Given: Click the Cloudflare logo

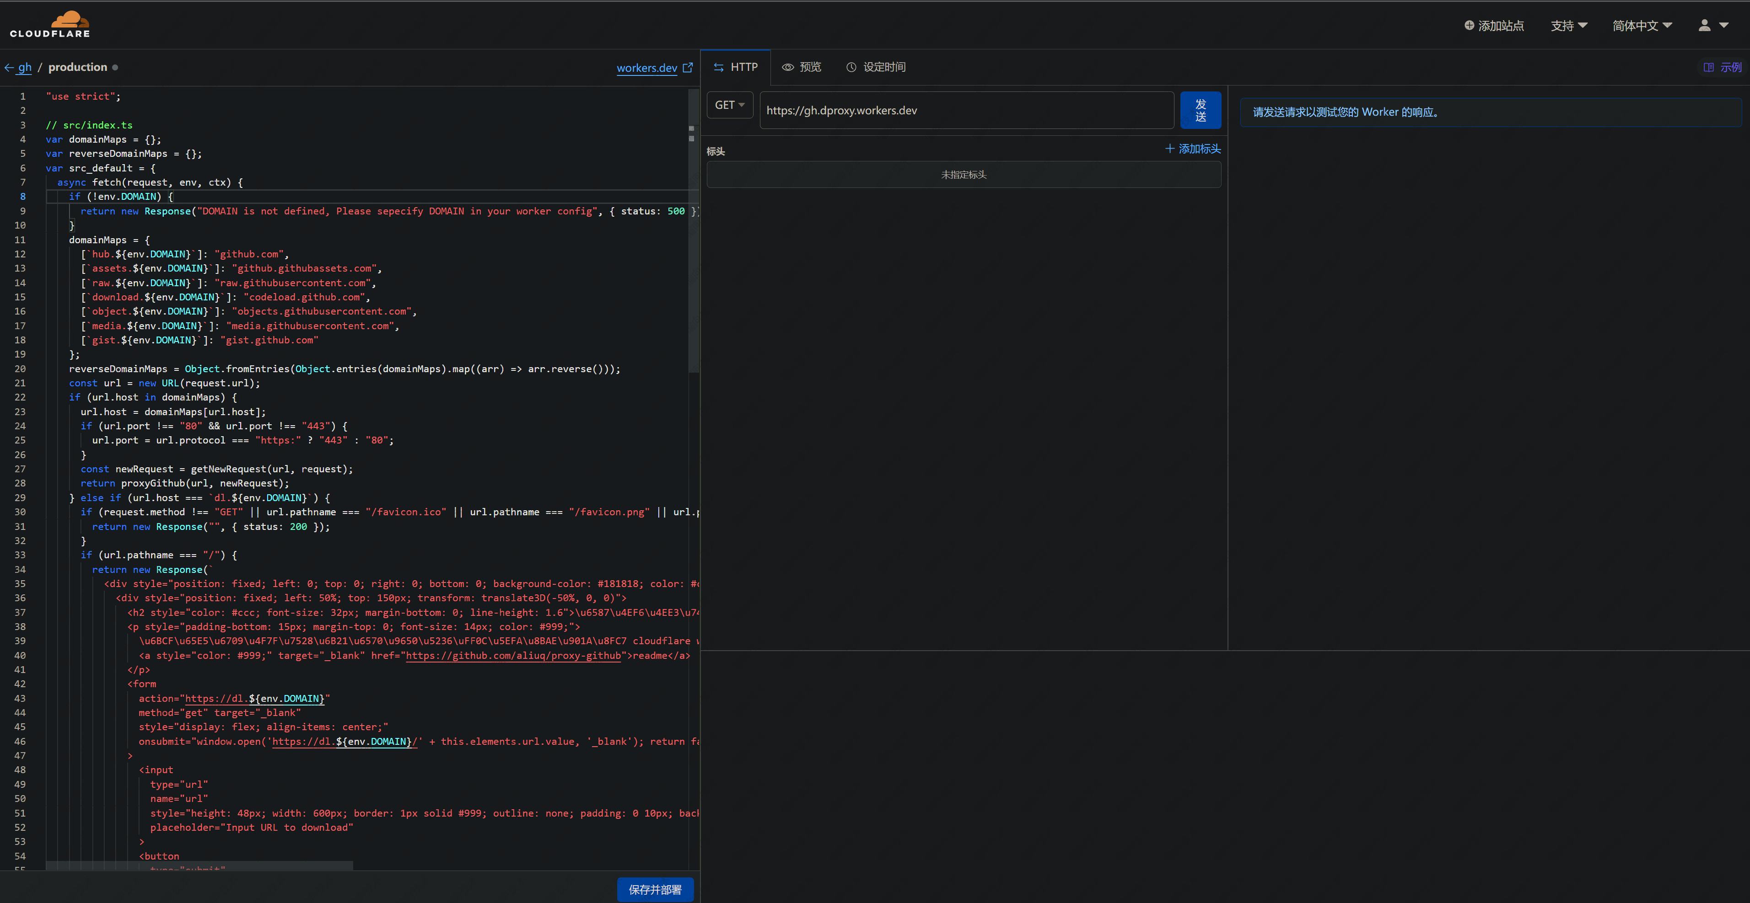Looking at the screenshot, I should tap(49, 24).
